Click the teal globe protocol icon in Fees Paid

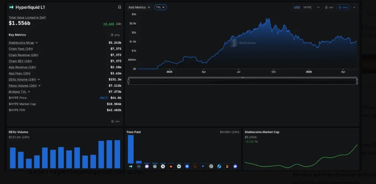(x=155, y=166)
